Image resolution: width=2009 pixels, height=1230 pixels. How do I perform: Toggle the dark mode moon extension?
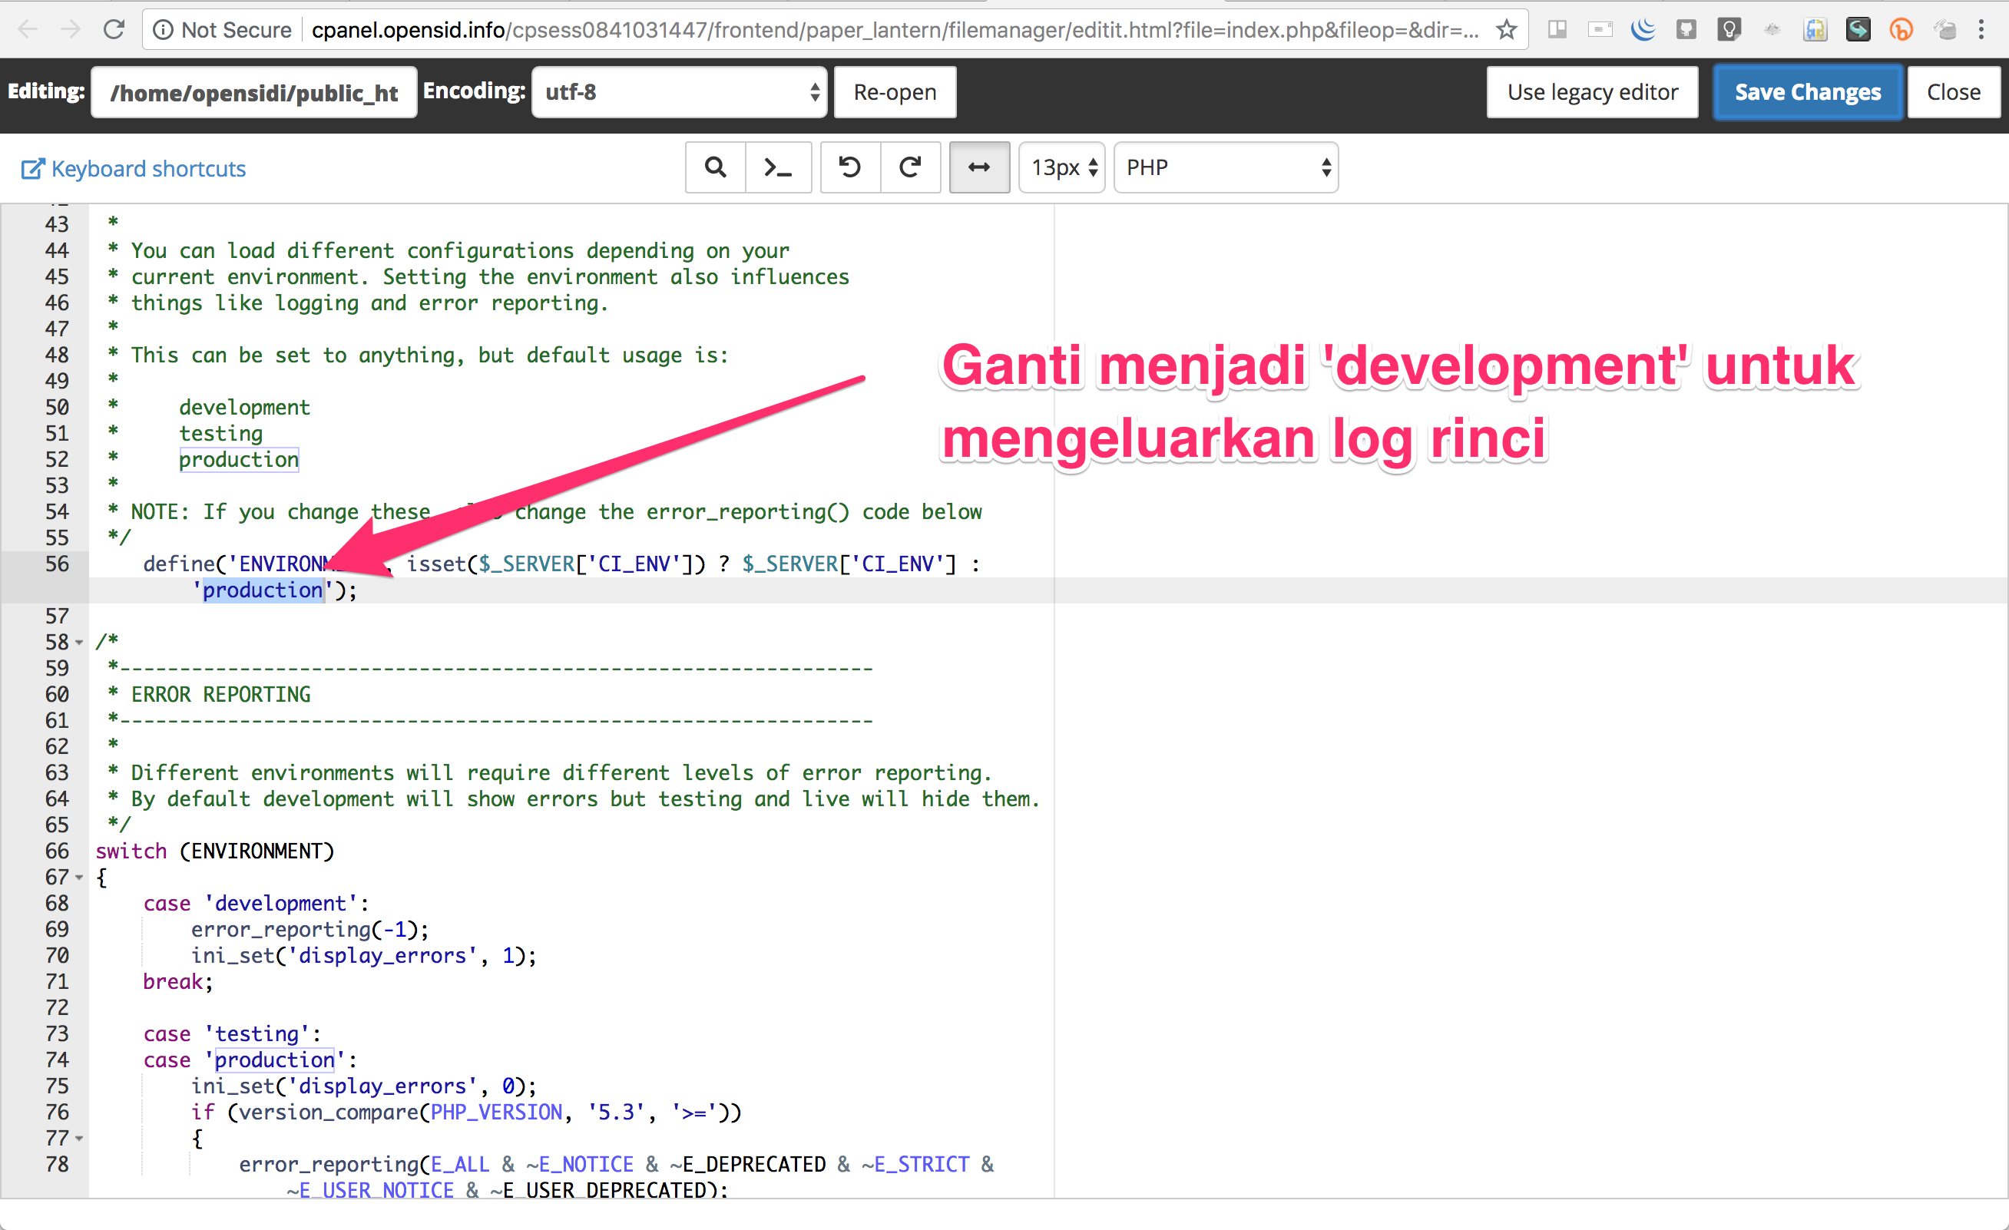coord(1643,28)
